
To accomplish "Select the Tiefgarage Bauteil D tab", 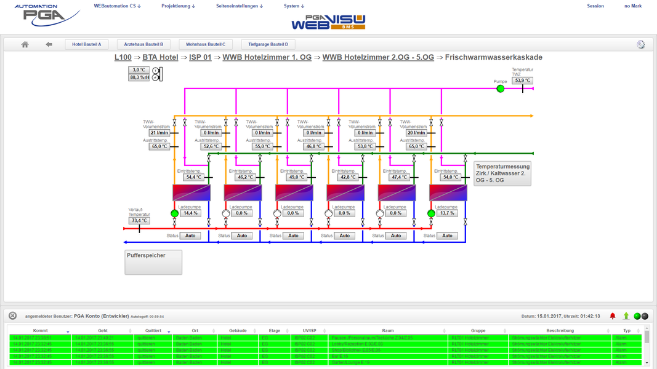I will point(268,44).
